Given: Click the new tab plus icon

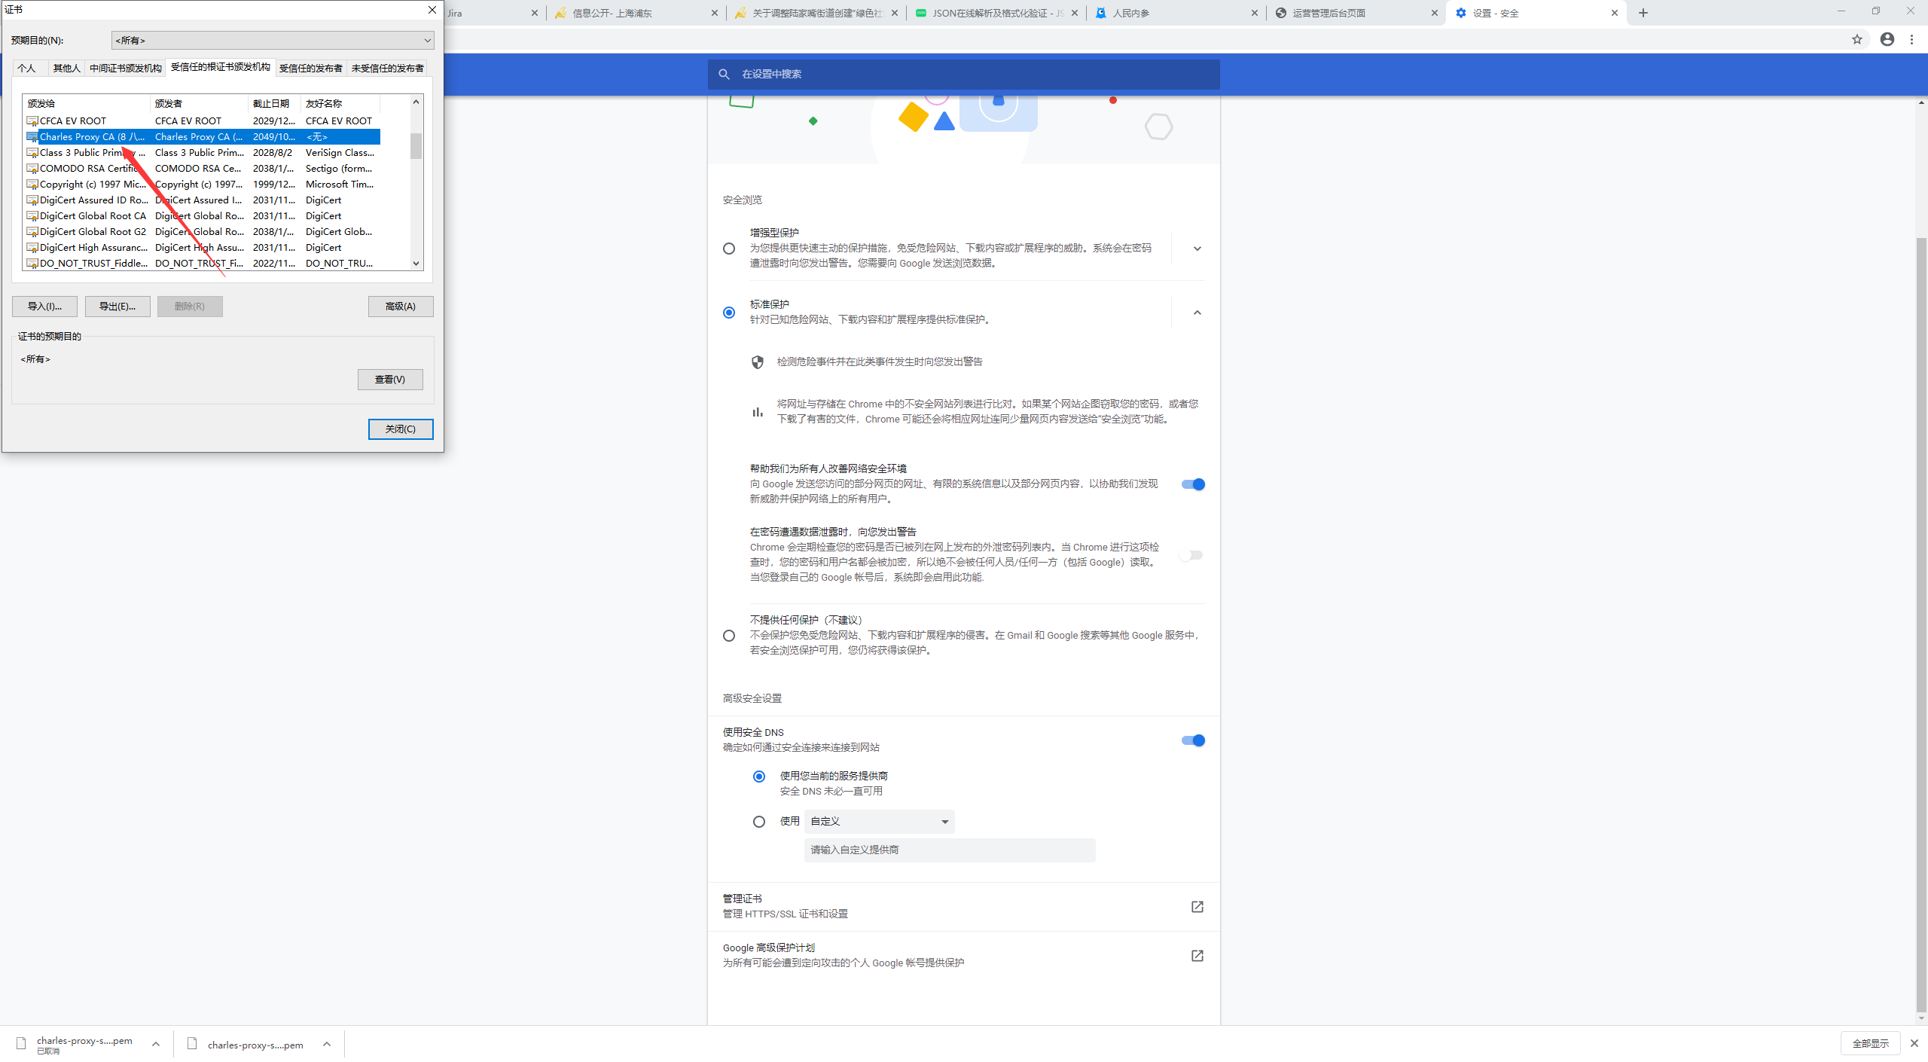Looking at the screenshot, I should [x=1643, y=13].
